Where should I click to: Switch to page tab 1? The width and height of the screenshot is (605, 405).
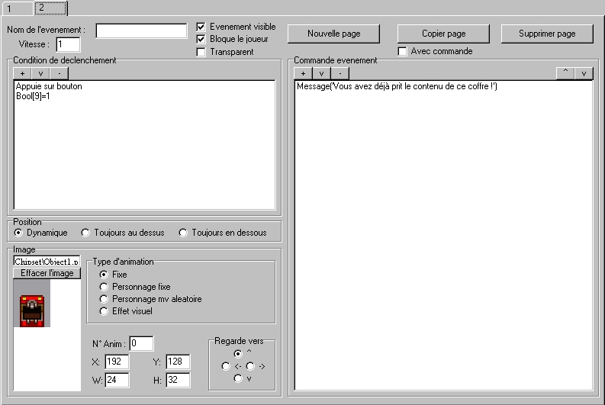click(x=11, y=8)
